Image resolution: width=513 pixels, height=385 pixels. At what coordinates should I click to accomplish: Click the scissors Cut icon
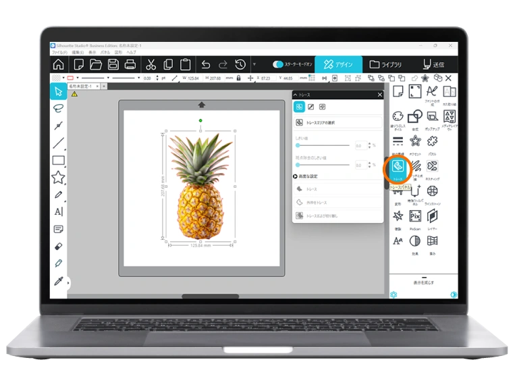(151, 65)
